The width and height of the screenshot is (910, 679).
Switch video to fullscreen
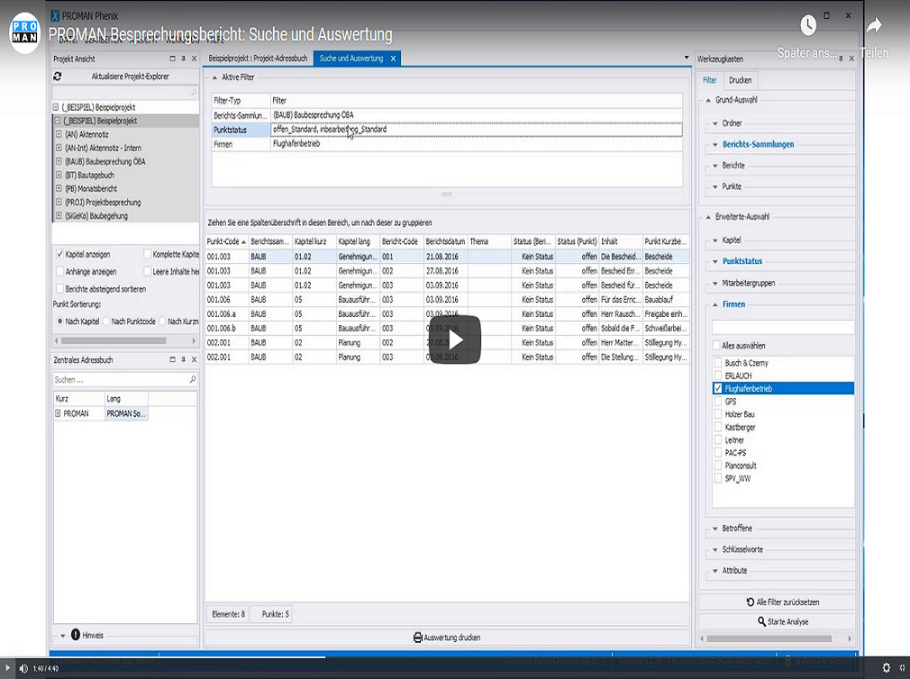(903, 668)
